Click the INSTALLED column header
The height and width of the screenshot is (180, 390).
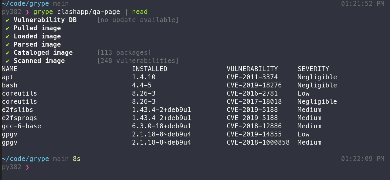[x=150, y=69]
